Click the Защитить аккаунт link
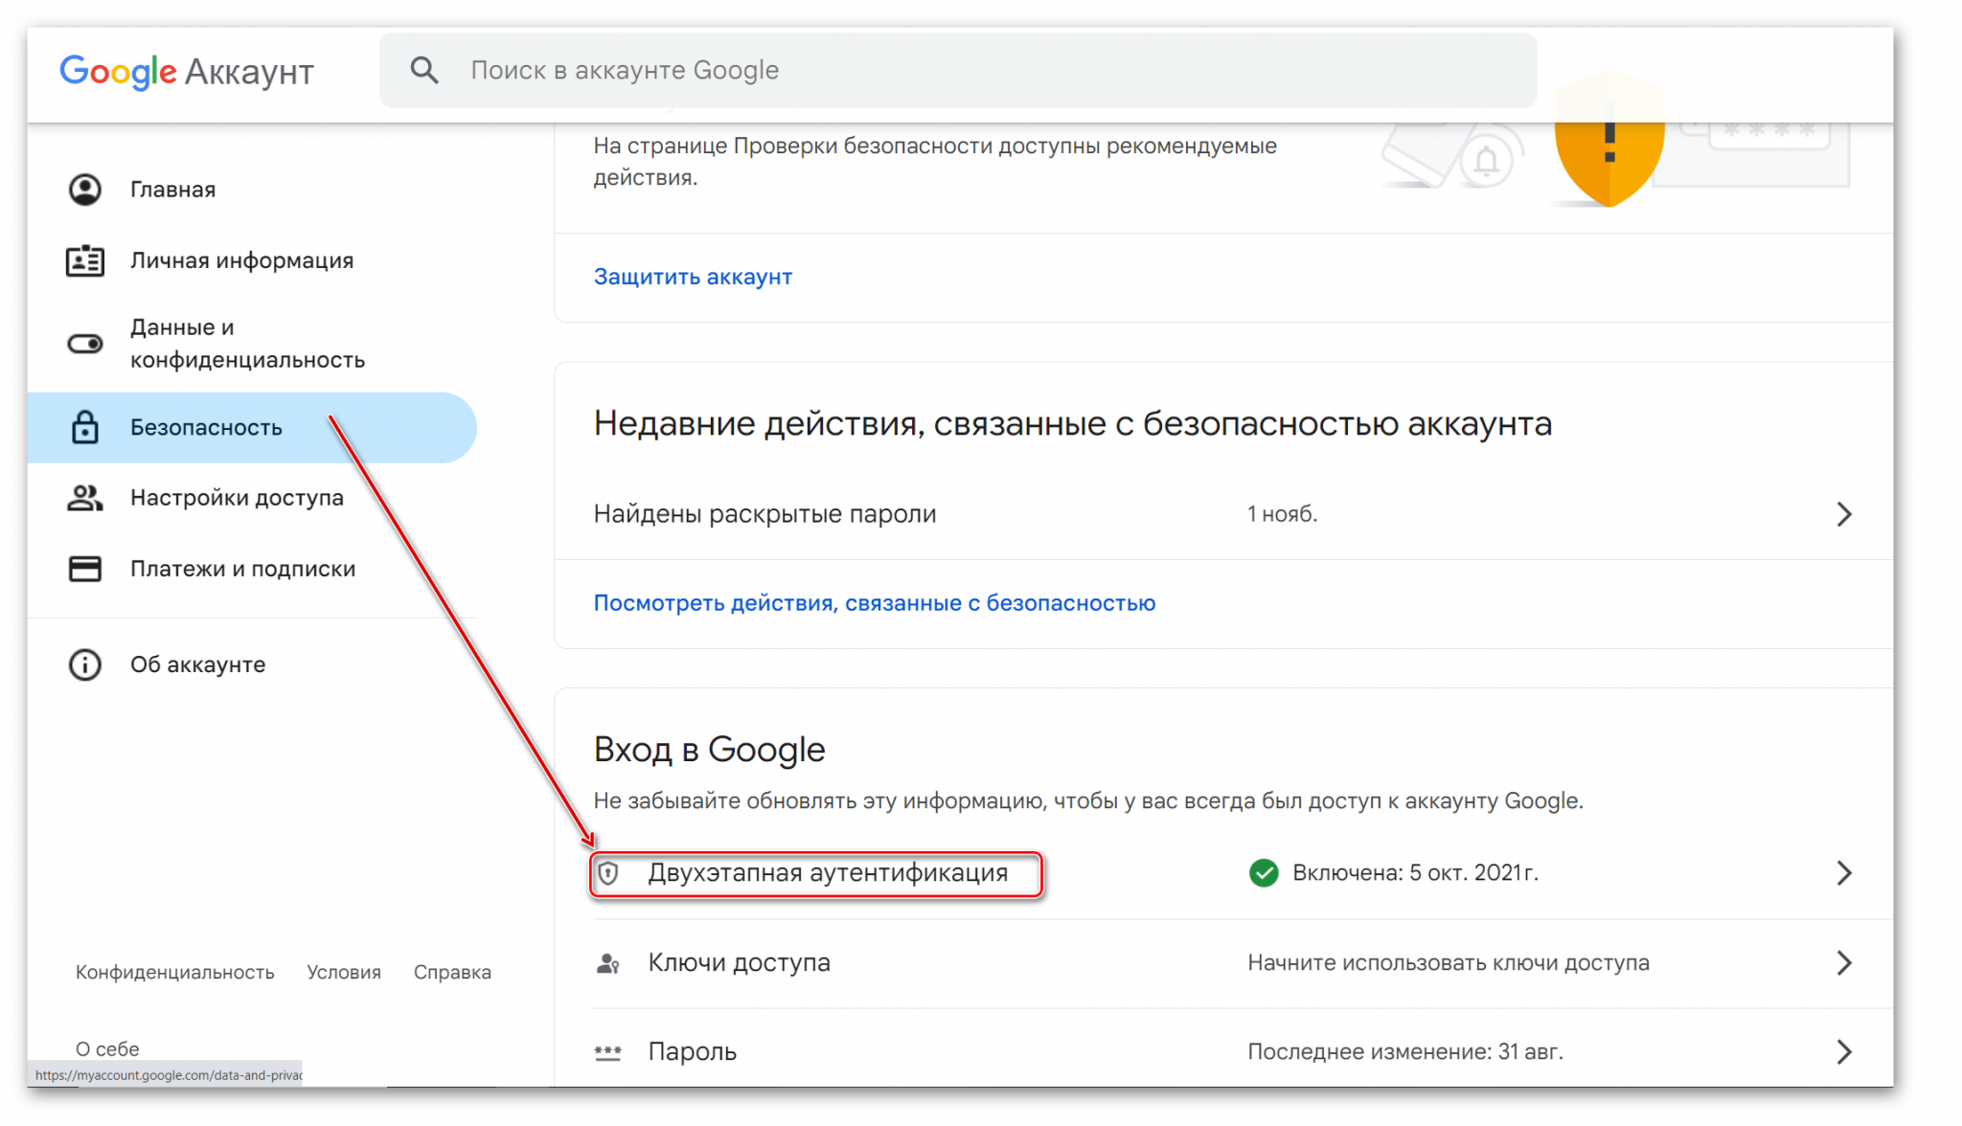The height and width of the screenshot is (1126, 1962). click(693, 277)
